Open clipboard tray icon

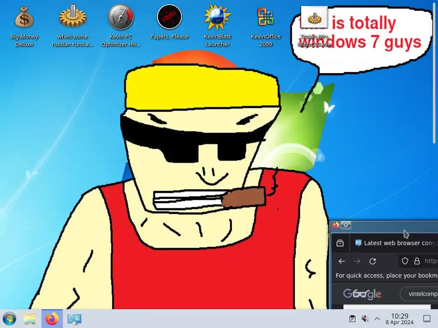(x=352, y=319)
